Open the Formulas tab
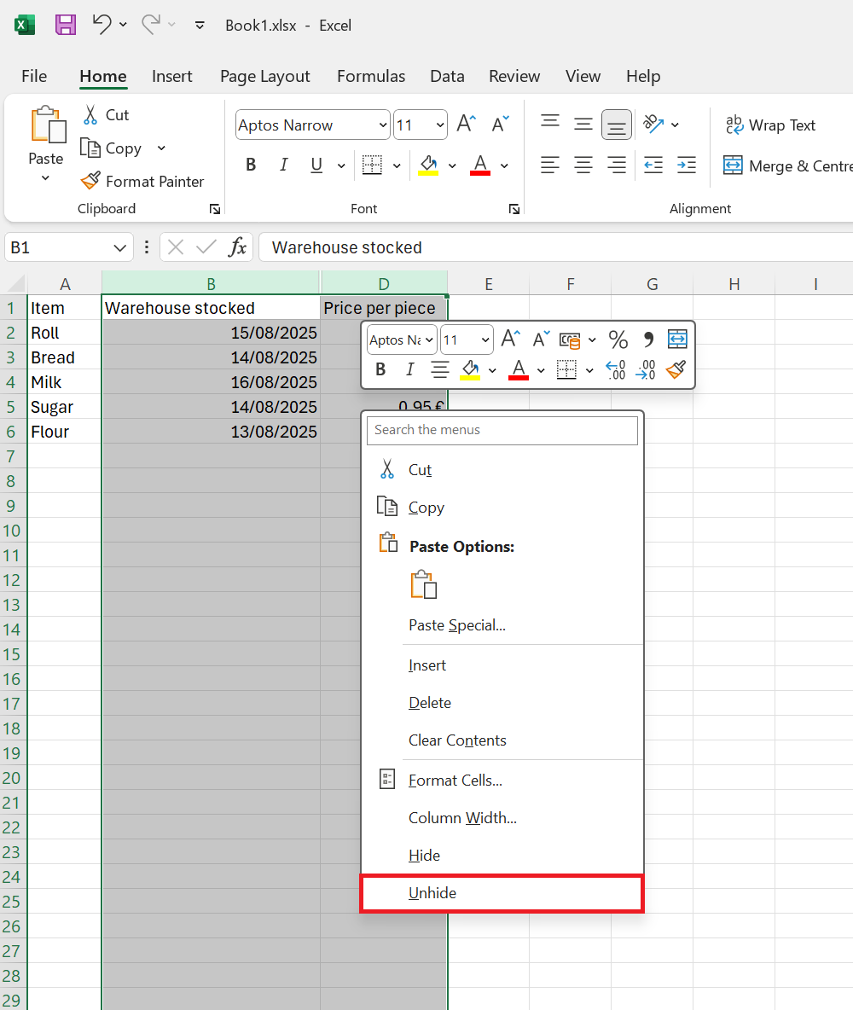853x1010 pixels. pyautogui.click(x=371, y=76)
